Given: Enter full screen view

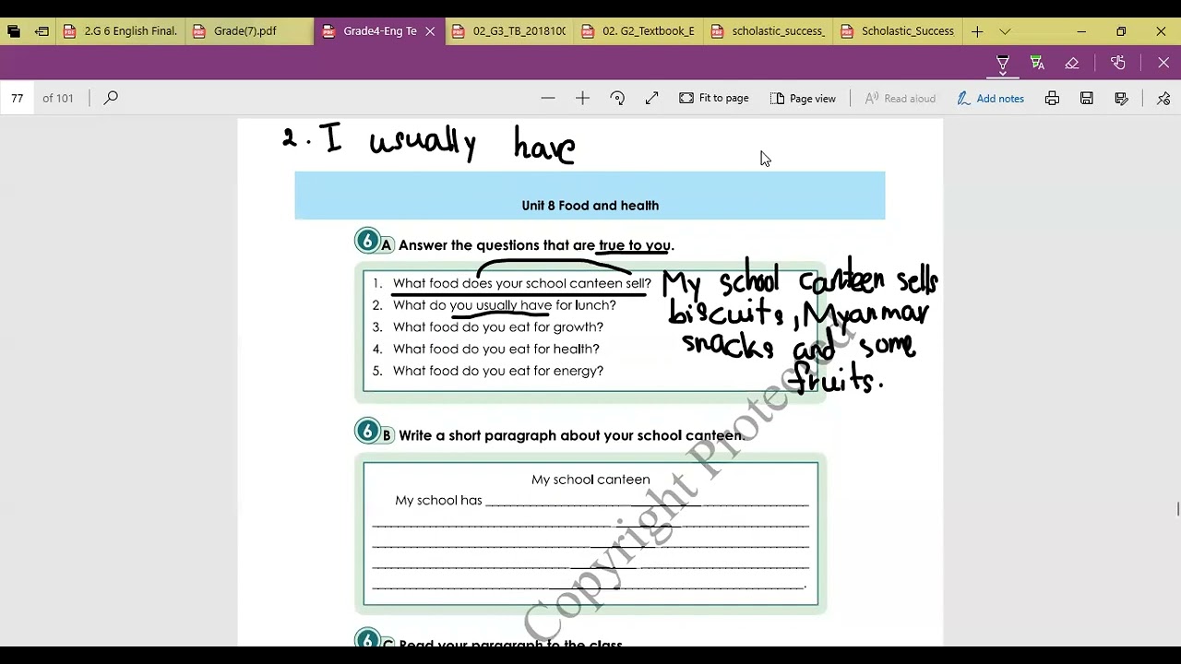Looking at the screenshot, I should coord(651,98).
